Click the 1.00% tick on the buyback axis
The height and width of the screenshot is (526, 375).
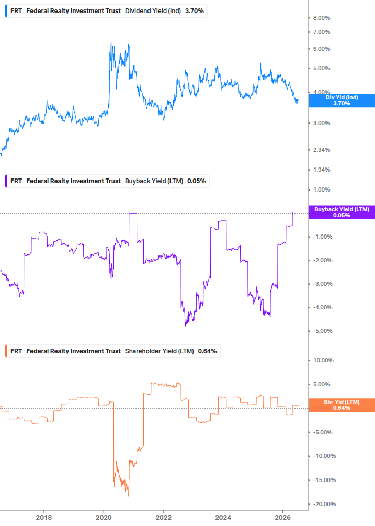click(322, 189)
